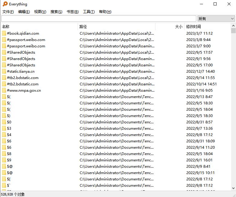The width and height of the screenshot is (236, 197).
Task: Select #SharedObjects modified 2022/9/5 17:57
Action: [x=21, y=52]
